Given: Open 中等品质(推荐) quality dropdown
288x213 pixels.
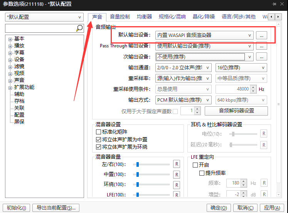Looking at the screenshot, I should point(241,79).
